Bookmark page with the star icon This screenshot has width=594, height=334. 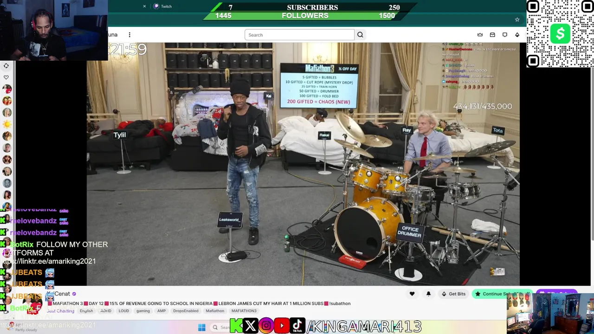(517, 19)
